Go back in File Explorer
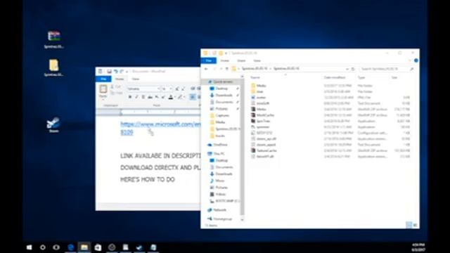This screenshot has height=253, width=450. tap(206, 69)
